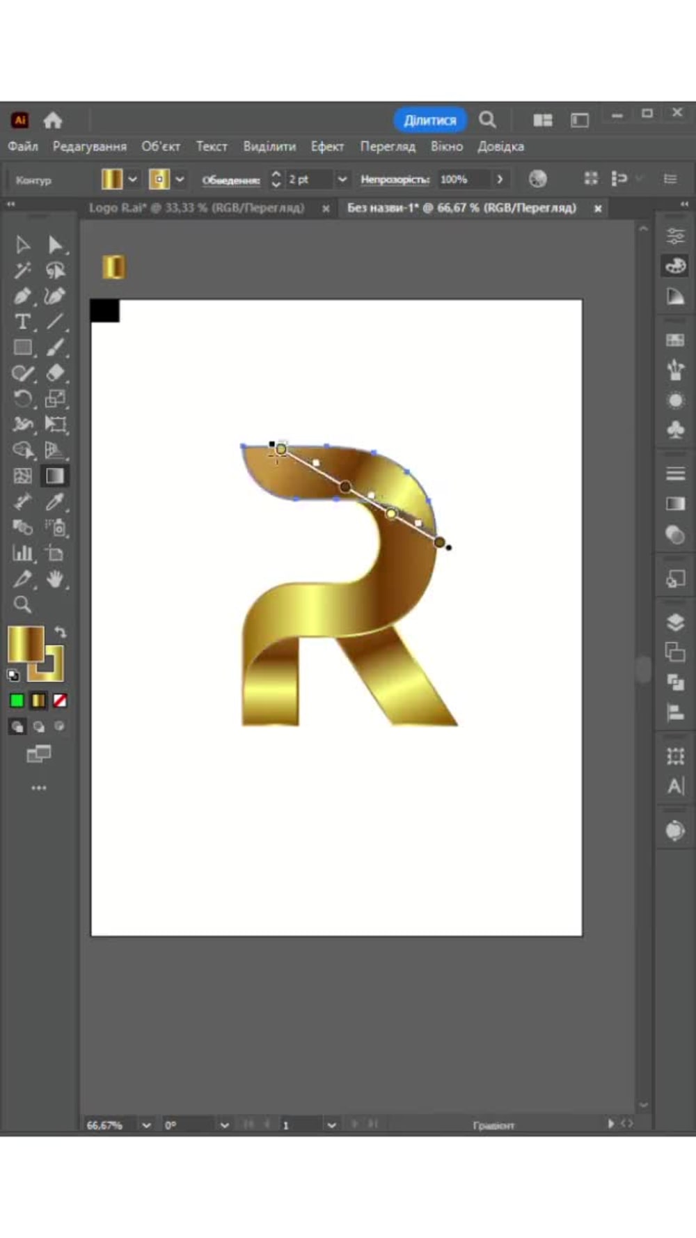Viewport: 696px width, 1238px height.
Task: Click the Обведення stroke label link
Action: click(231, 180)
